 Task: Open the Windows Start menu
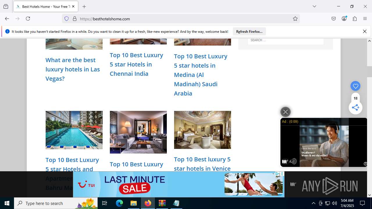tap(7, 203)
